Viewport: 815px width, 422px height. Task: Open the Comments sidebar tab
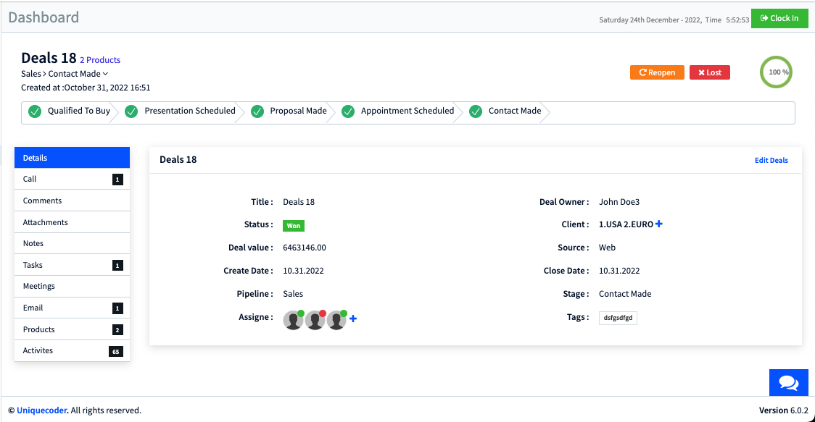click(73, 201)
